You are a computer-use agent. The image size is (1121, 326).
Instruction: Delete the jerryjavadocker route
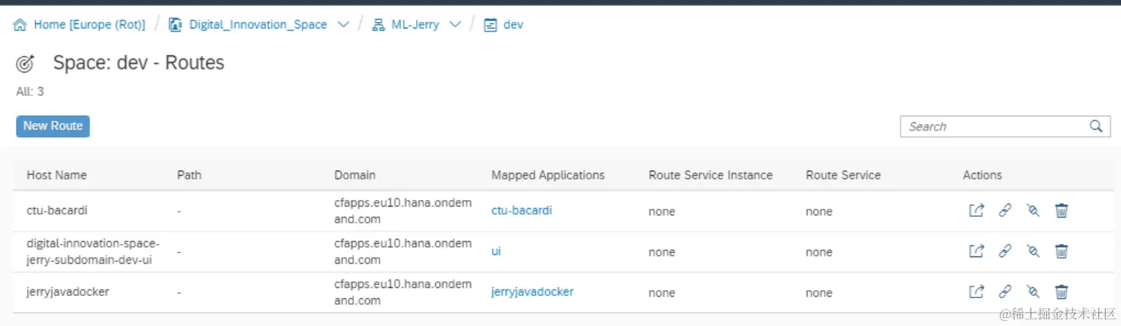(x=1061, y=292)
